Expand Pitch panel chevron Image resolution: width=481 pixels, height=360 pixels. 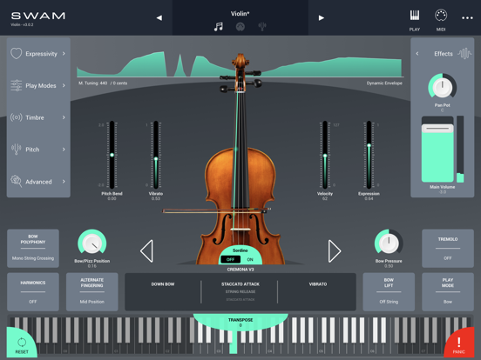point(64,150)
